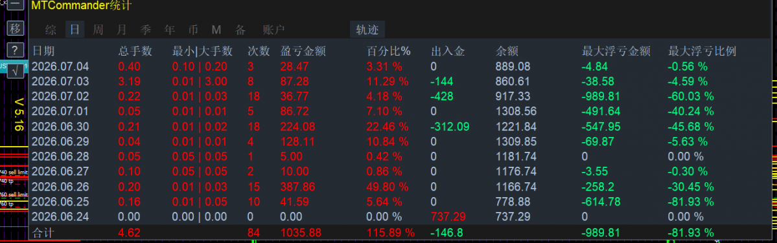
Task: Click the balance value 1221.84
Action: pyautogui.click(x=516, y=127)
